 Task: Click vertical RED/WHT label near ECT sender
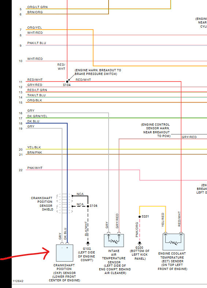(x=179, y=219)
